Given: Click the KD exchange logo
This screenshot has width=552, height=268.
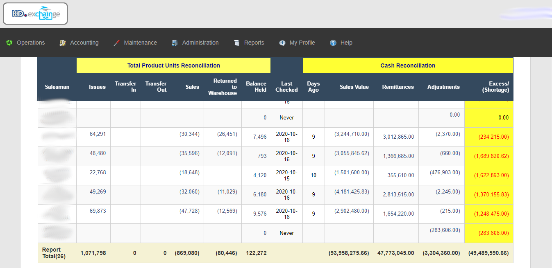Looking at the screenshot, I should point(35,14).
